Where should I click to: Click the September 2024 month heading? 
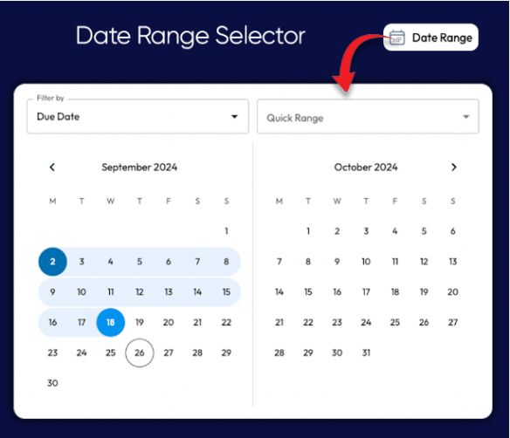pos(140,168)
